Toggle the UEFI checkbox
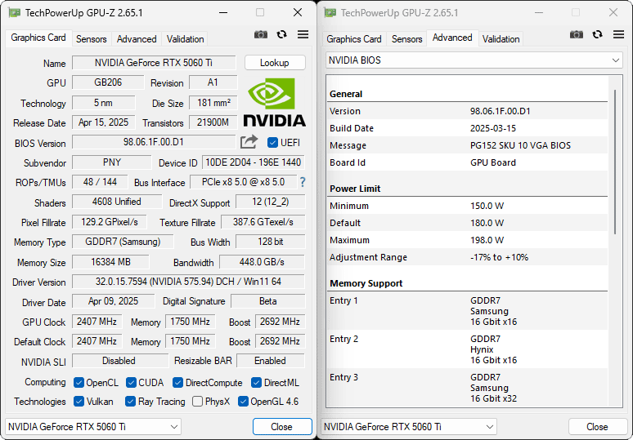The image size is (633, 440). pos(272,142)
